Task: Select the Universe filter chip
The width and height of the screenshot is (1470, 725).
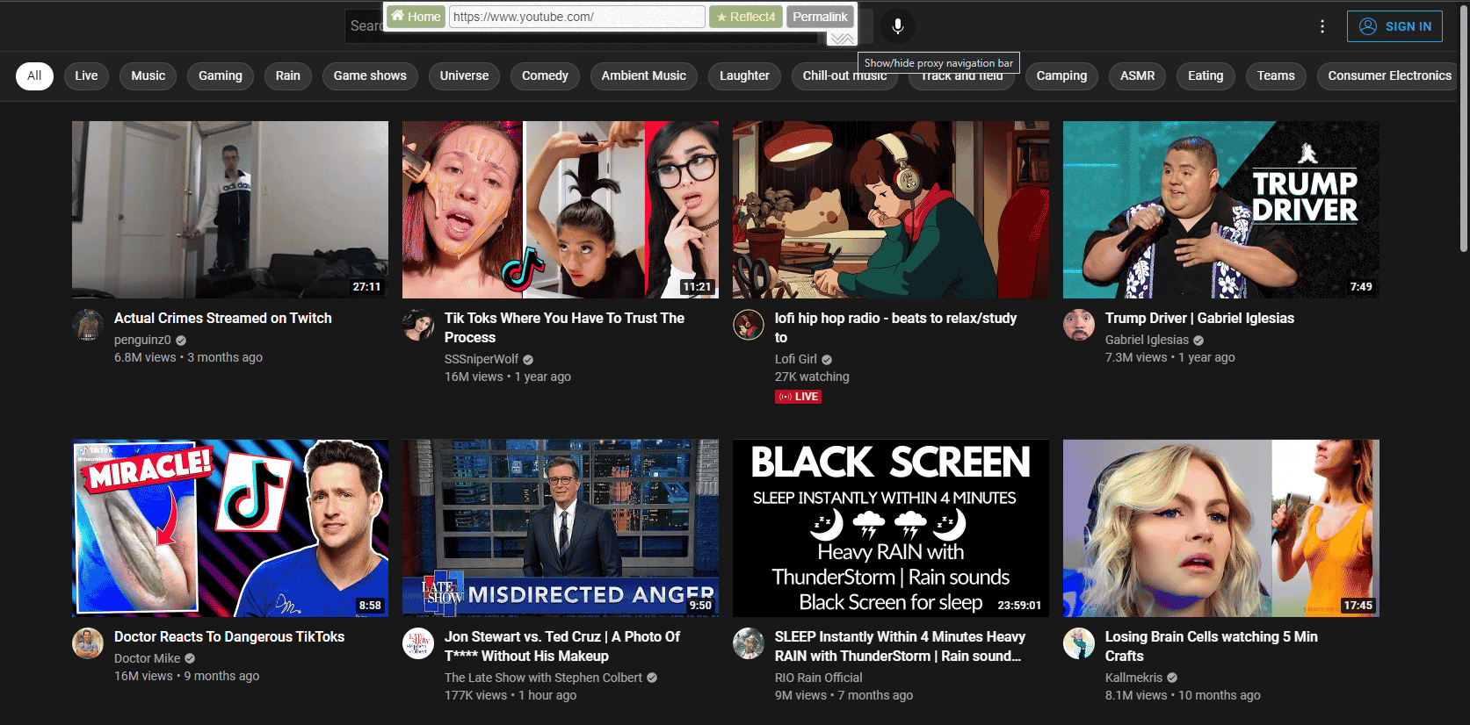Action: tap(464, 75)
